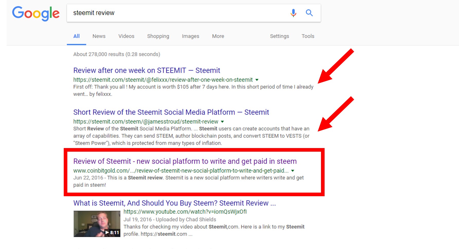Open the Shopping results tab

pos(158,36)
